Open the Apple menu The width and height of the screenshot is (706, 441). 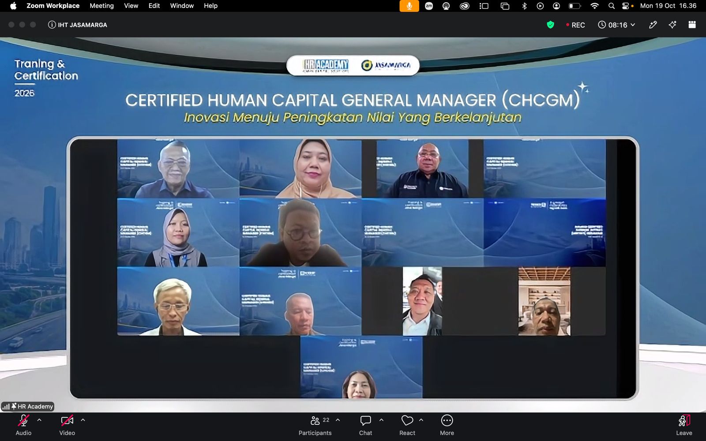click(13, 6)
